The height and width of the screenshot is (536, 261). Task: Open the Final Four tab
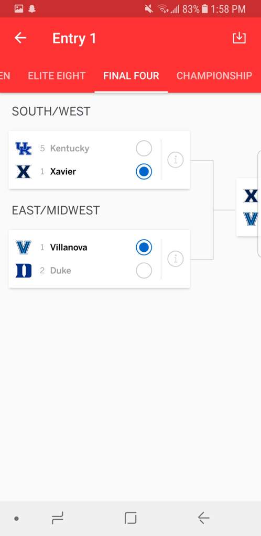(131, 75)
